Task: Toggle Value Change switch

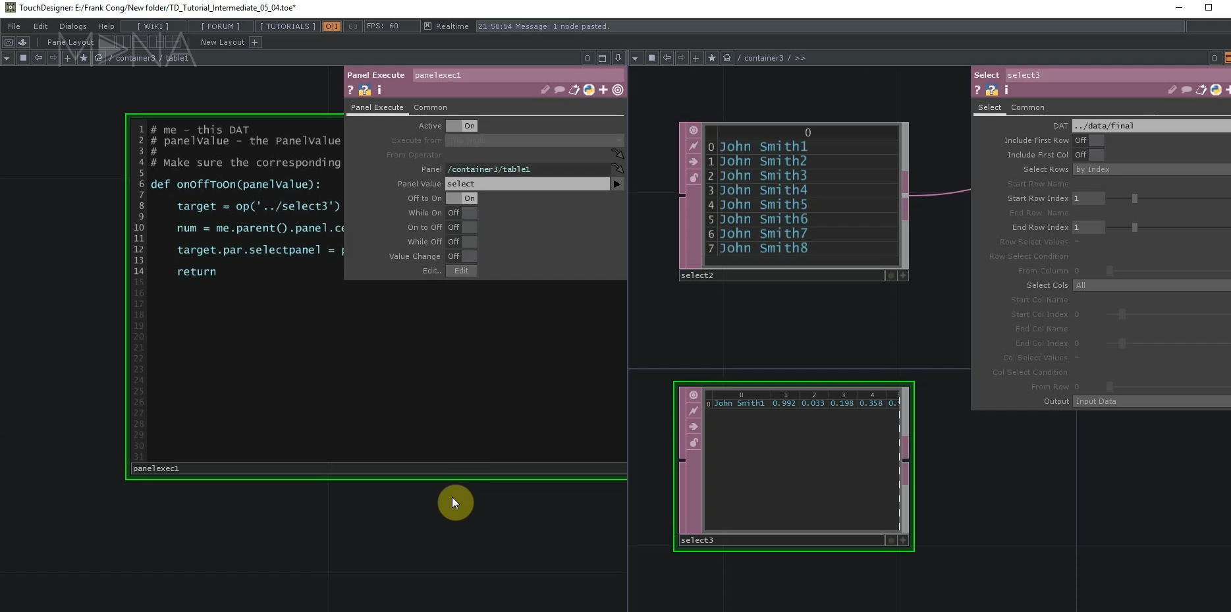Action: click(x=462, y=256)
